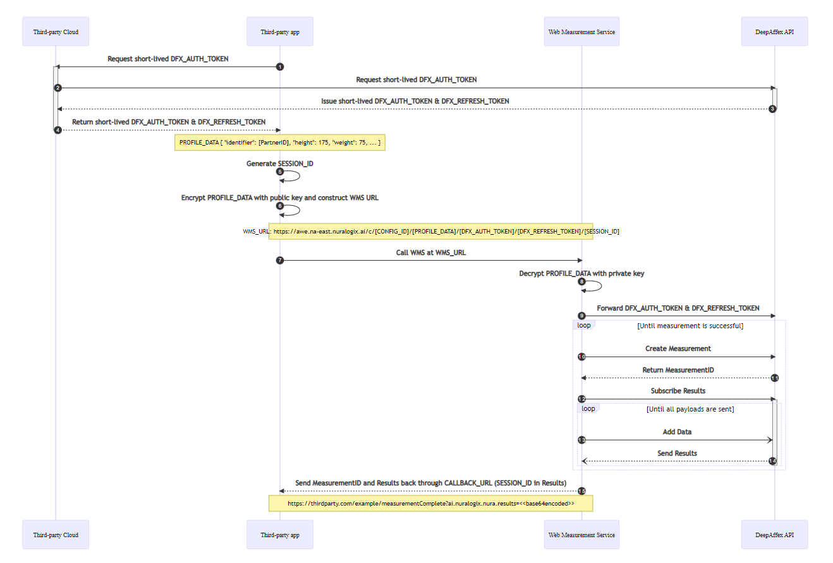Click the step 3 sequence number circle
Viewport: 833px width, 563px height.
pyautogui.click(x=772, y=109)
